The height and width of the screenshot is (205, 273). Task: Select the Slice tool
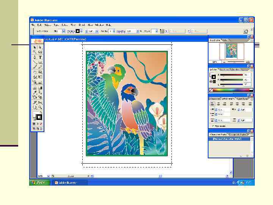[x=35, y=102]
